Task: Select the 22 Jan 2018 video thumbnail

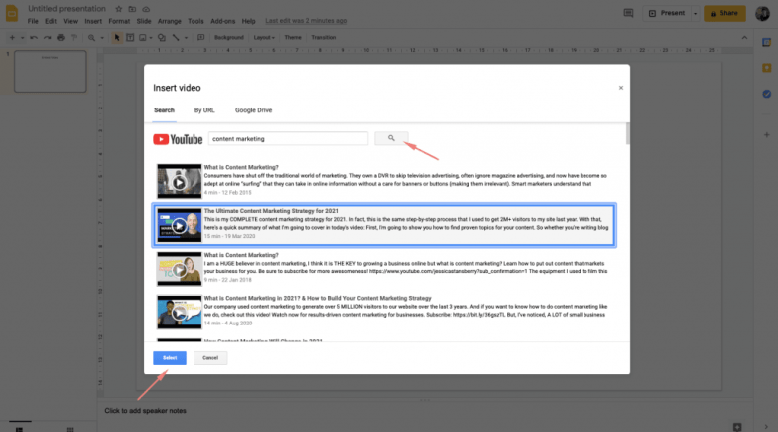Action: point(180,269)
